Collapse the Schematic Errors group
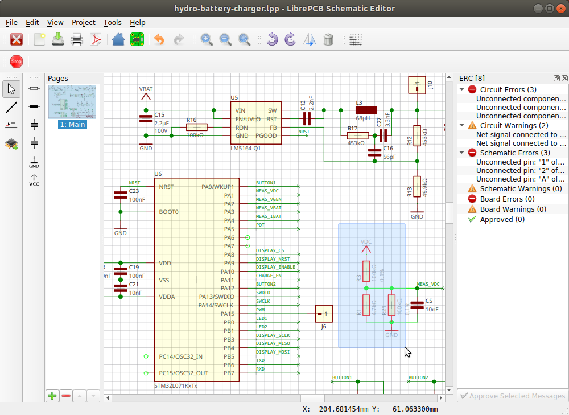This screenshot has width=569, height=415. click(462, 153)
